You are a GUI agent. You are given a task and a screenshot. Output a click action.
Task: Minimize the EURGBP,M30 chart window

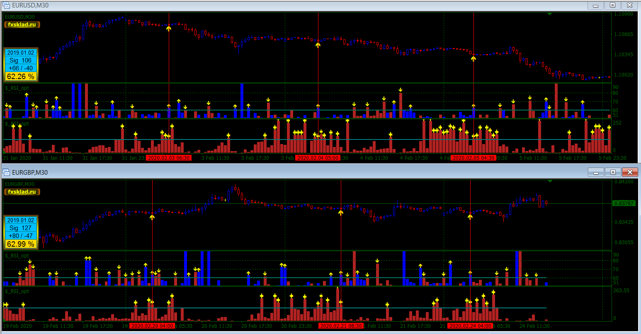point(596,172)
